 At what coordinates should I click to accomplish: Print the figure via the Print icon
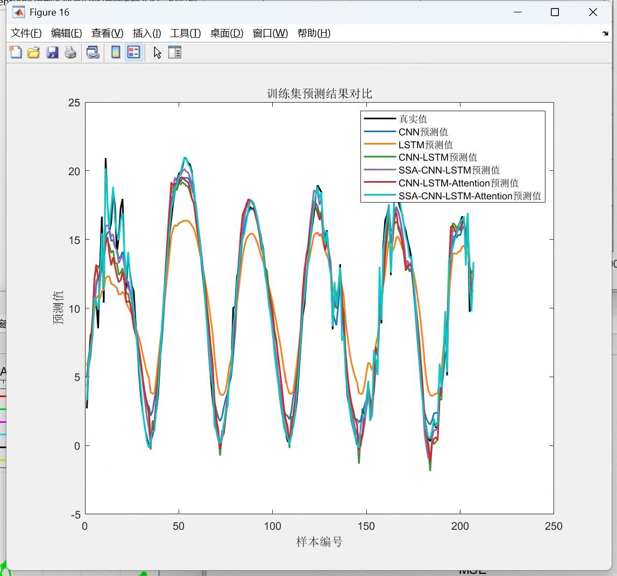(x=70, y=52)
